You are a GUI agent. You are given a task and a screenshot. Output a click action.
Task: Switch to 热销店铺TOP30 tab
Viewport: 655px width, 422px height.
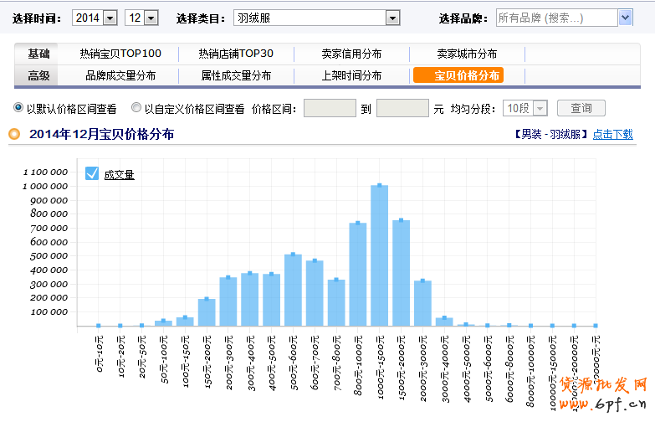click(236, 54)
